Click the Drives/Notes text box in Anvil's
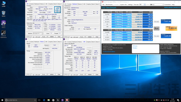181x102 pixels. 145,49
